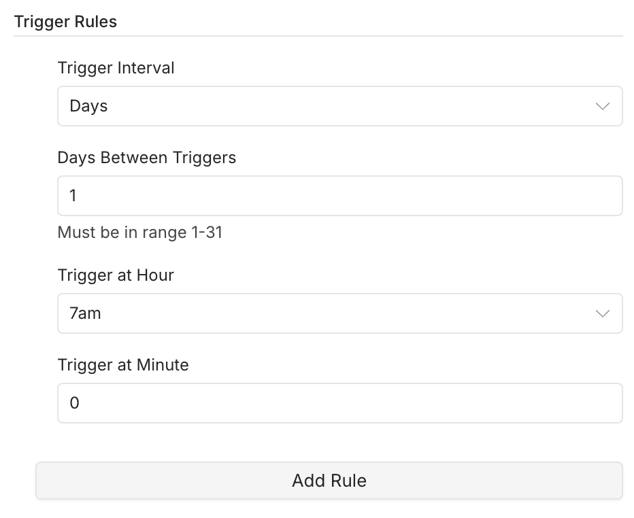Focus the Days Between Triggers field
Viewport: 634px width, 518px height.
(339, 196)
